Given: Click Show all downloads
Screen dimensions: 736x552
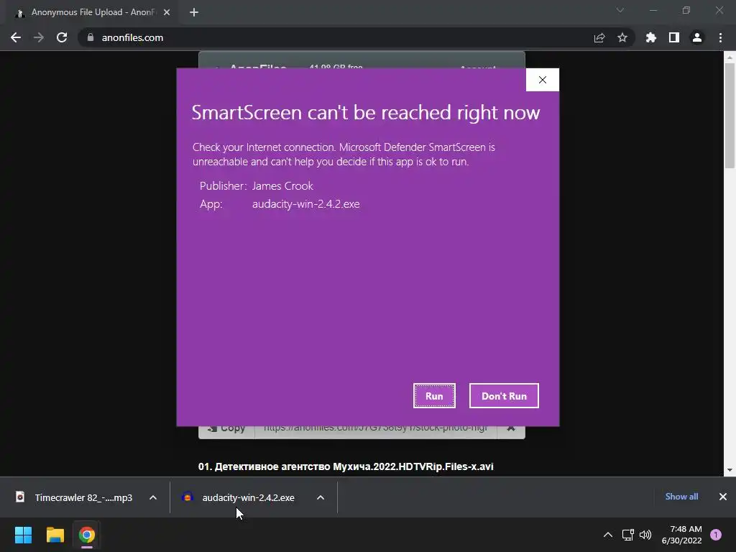Looking at the screenshot, I should (x=681, y=497).
